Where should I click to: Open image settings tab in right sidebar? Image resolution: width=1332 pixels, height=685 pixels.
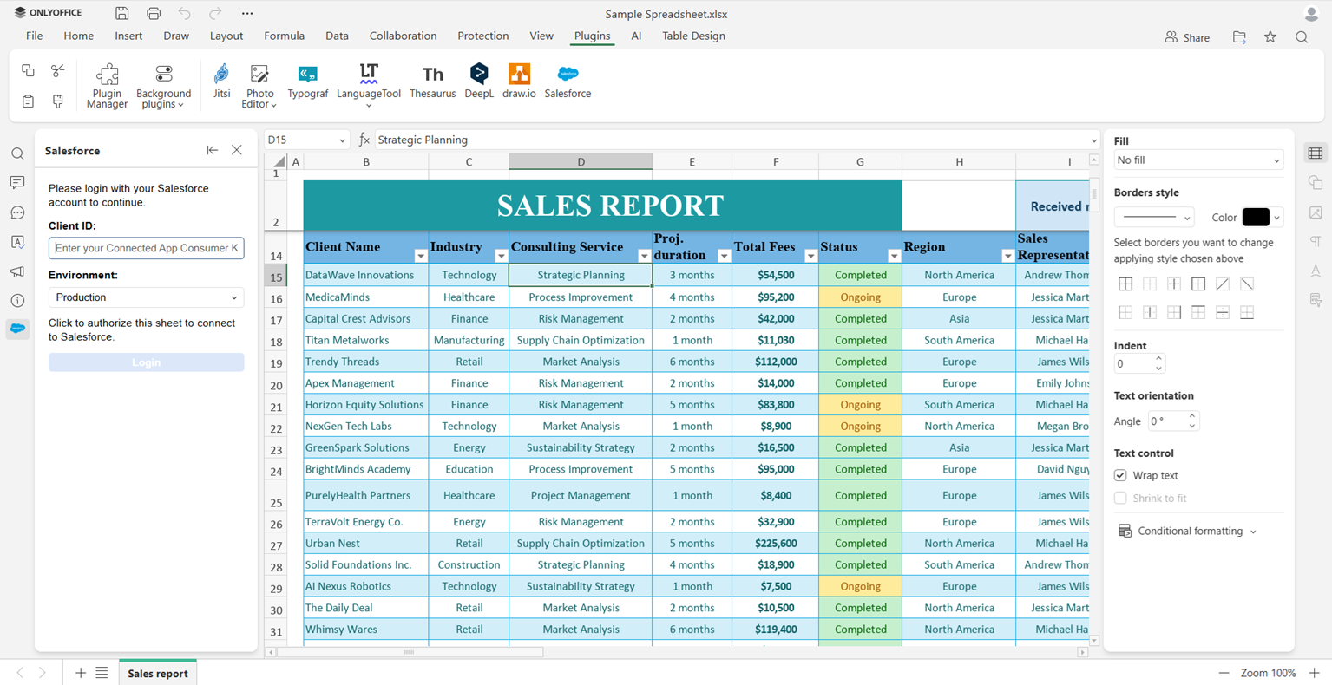coord(1316,212)
